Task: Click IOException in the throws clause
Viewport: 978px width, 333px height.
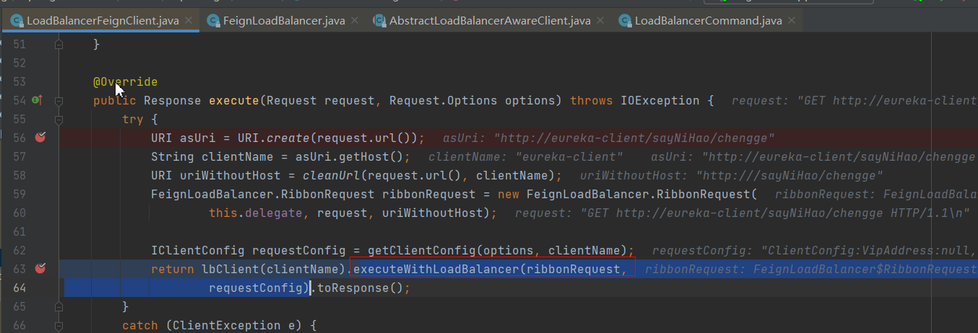Action: (x=660, y=100)
